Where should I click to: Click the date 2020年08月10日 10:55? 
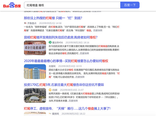(70, 66)
